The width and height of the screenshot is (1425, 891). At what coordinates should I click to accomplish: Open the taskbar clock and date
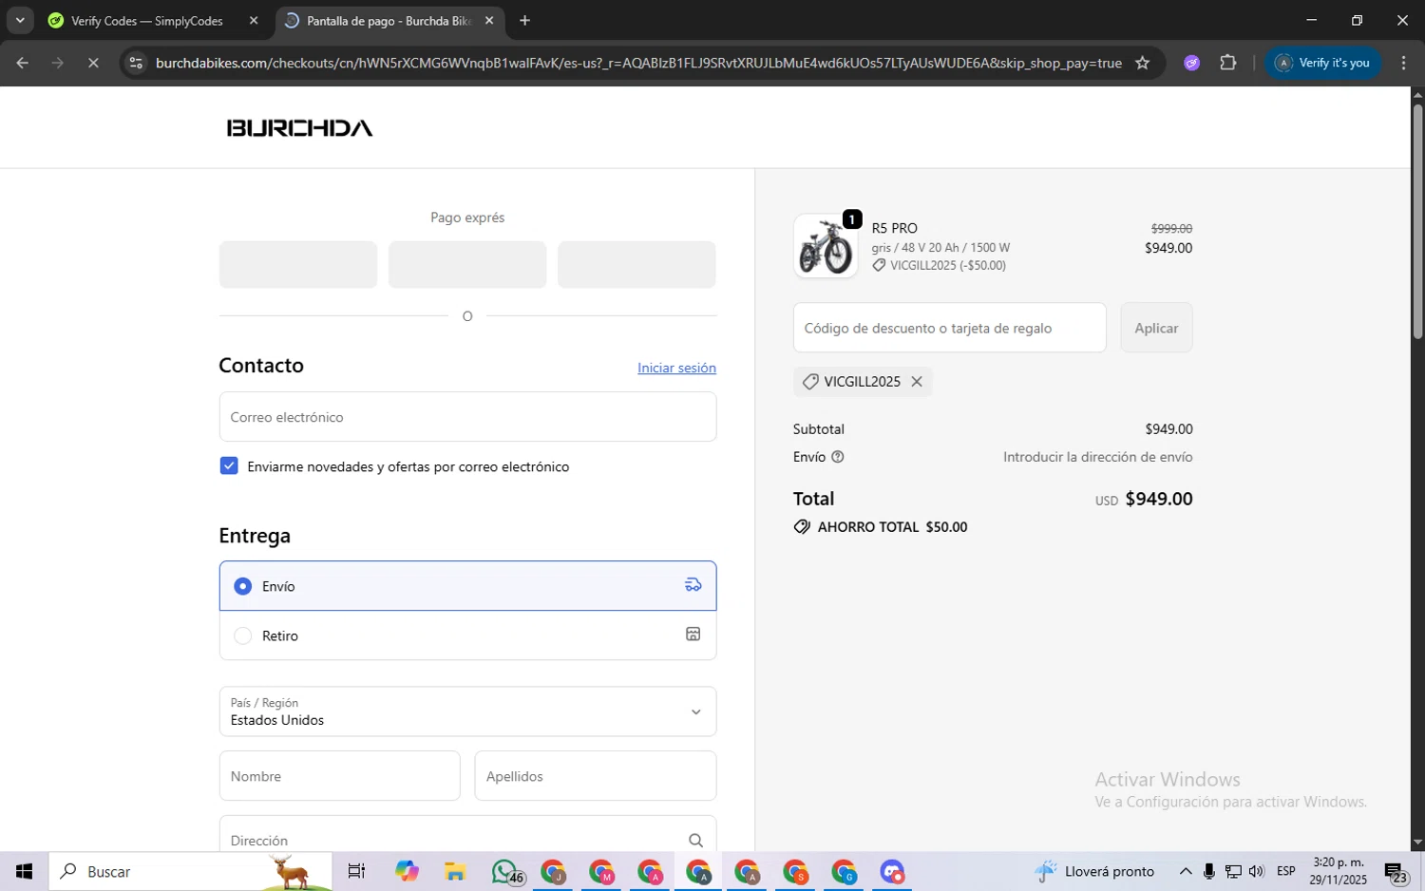(x=1338, y=871)
